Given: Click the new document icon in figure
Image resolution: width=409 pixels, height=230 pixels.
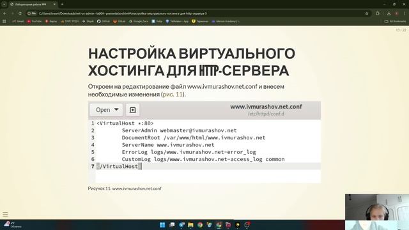Looking at the screenshot, I should click(x=132, y=110).
